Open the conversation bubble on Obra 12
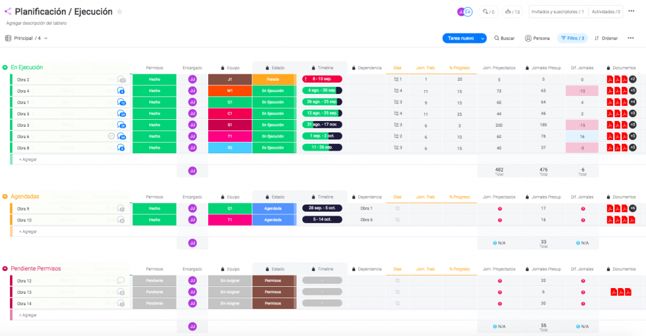 click(x=121, y=281)
